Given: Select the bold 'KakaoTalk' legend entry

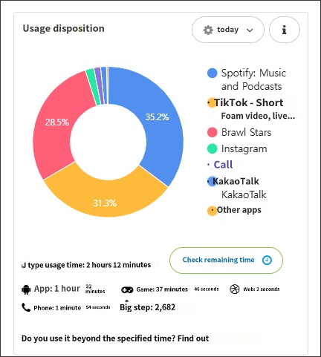Looking at the screenshot, I should (236, 181).
